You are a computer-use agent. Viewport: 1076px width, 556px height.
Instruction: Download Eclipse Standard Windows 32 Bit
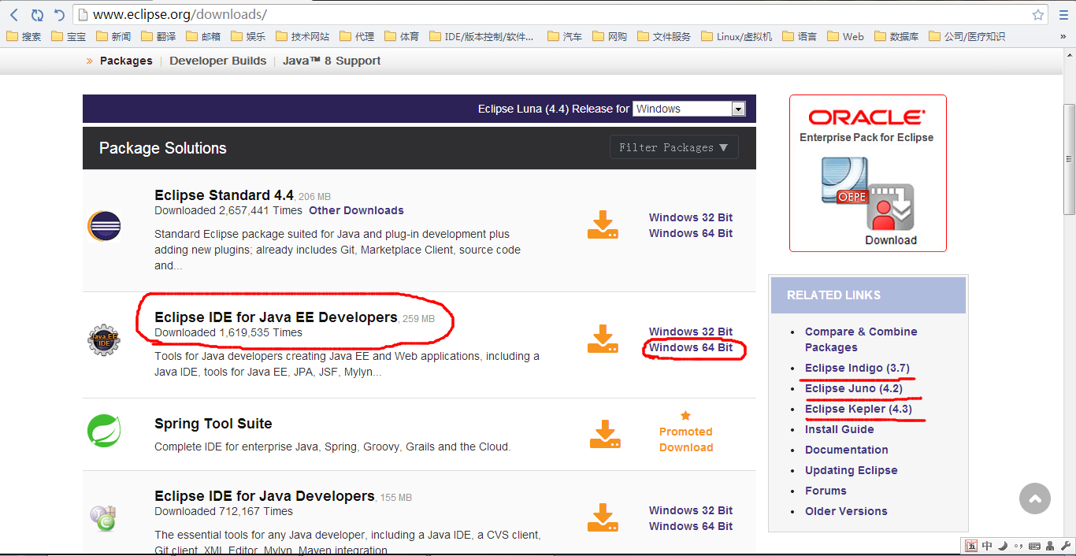(691, 217)
